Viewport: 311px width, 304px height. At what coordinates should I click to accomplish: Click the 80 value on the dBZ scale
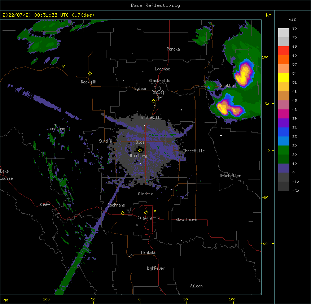[294, 29]
